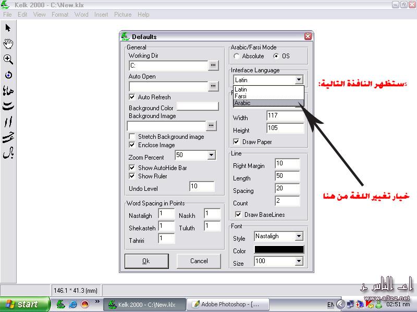Screen dimensions: 417x312
Task: Select the two slanted strokes calligraphy tool
Action: pyautogui.click(x=8, y=122)
